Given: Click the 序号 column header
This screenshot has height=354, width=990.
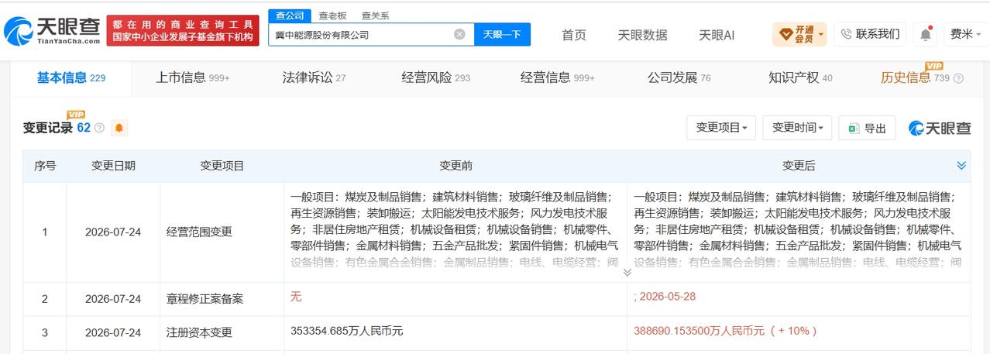Looking at the screenshot, I should coord(45,166).
